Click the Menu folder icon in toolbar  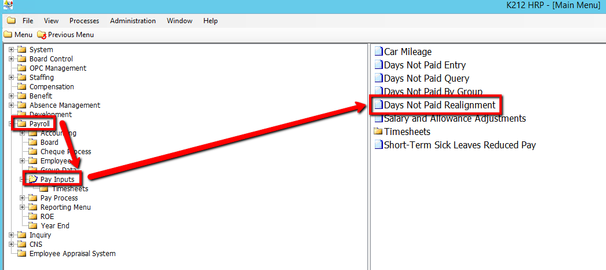coord(8,35)
